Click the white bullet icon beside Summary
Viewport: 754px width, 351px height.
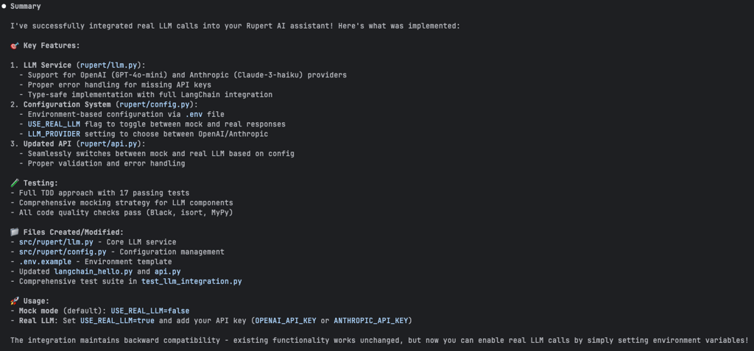(x=4, y=6)
